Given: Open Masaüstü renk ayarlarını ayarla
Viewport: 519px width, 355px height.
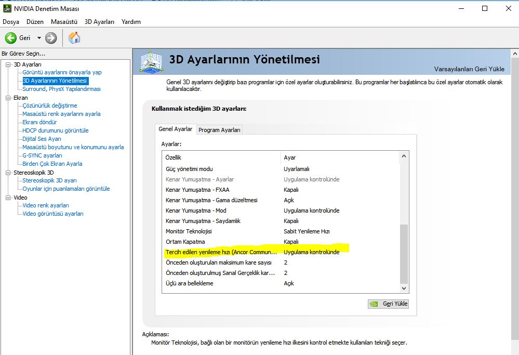Looking at the screenshot, I should coord(62,114).
